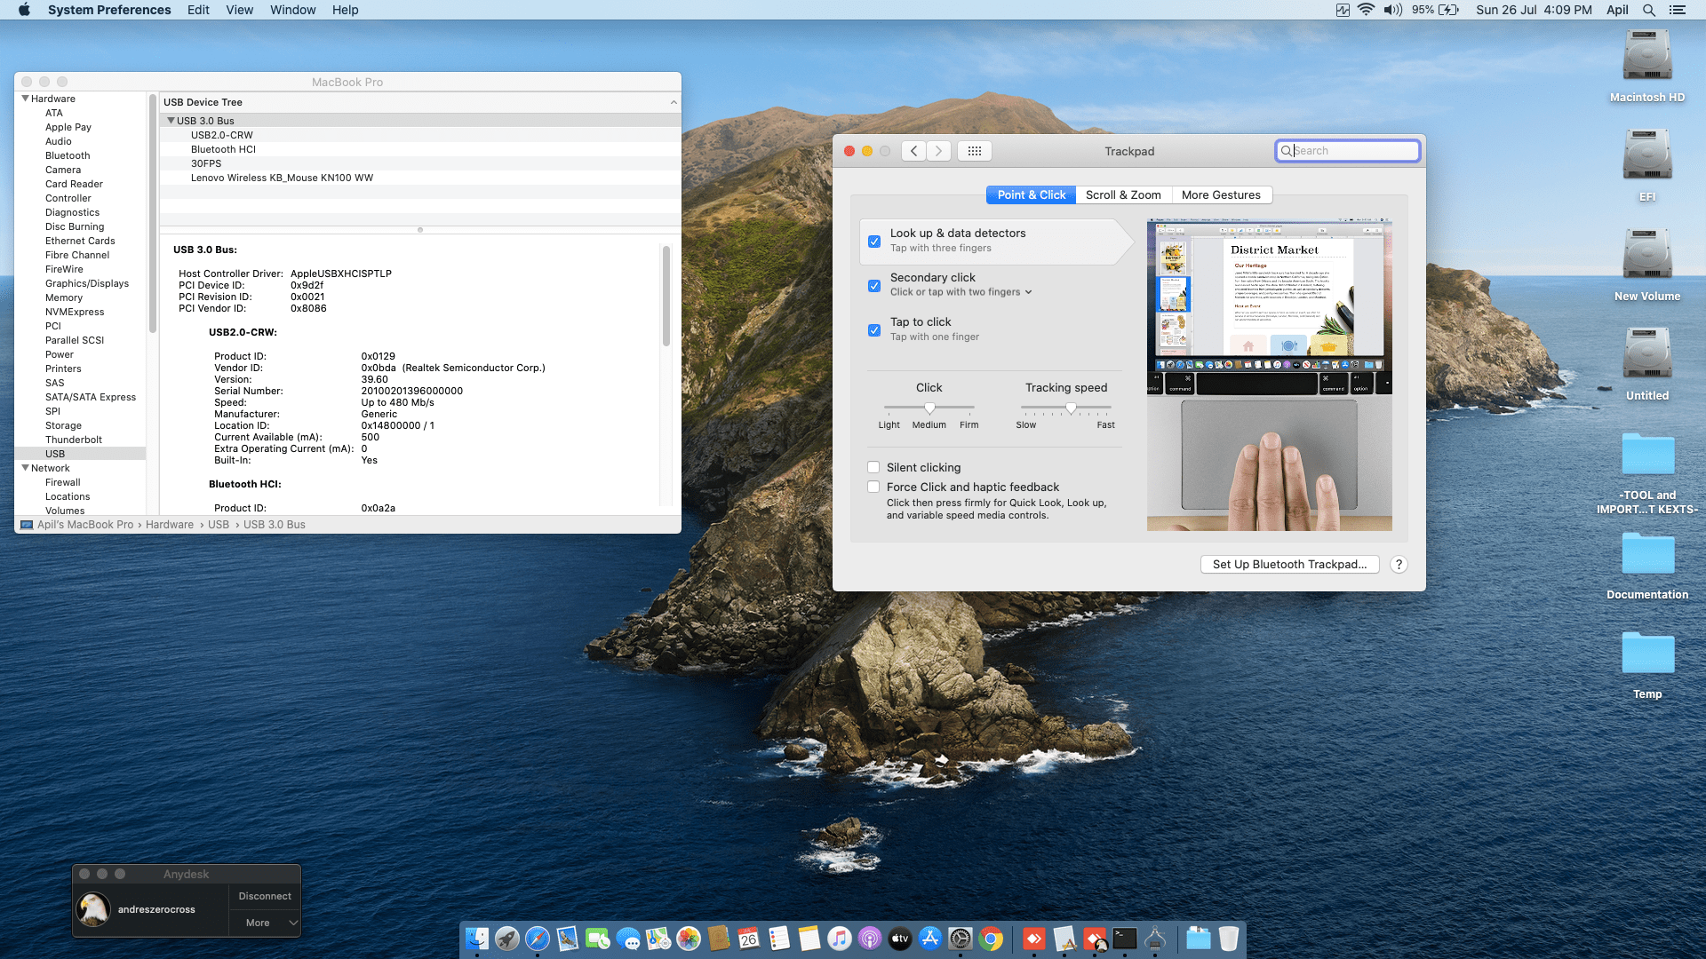Select Lenovo Wireless KB_Mouse KN100 WW device
The image size is (1706, 959).
[282, 178]
